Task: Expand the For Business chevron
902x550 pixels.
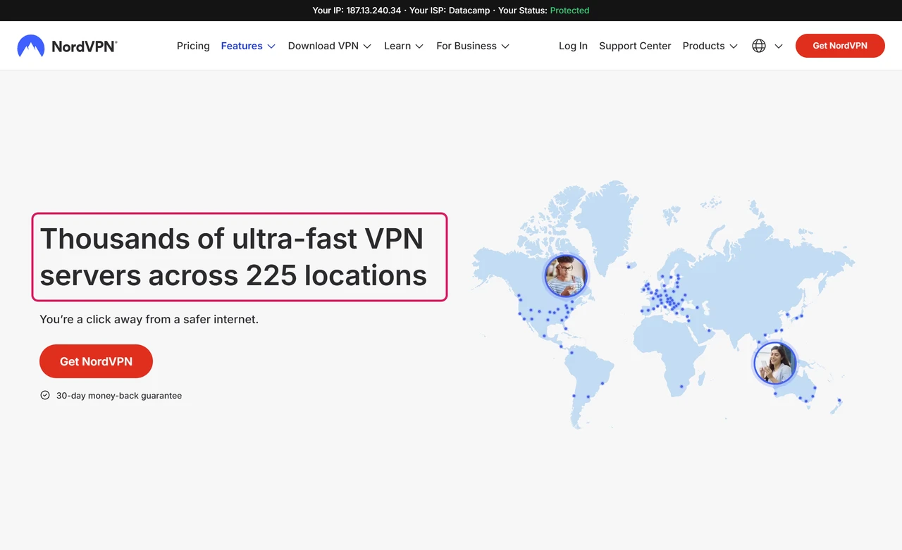Action: tap(505, 46)
